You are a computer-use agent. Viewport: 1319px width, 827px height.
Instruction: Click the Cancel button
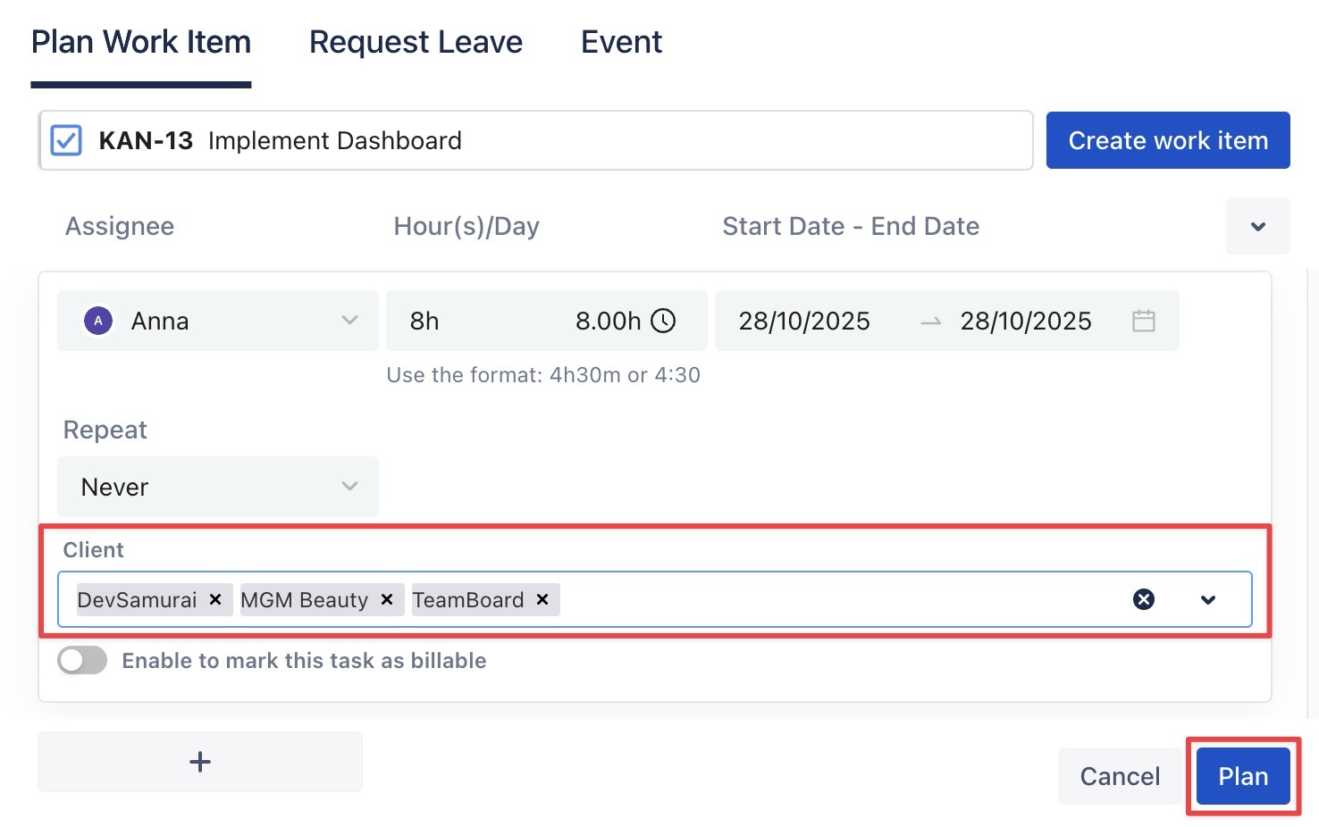[1120, 776]
